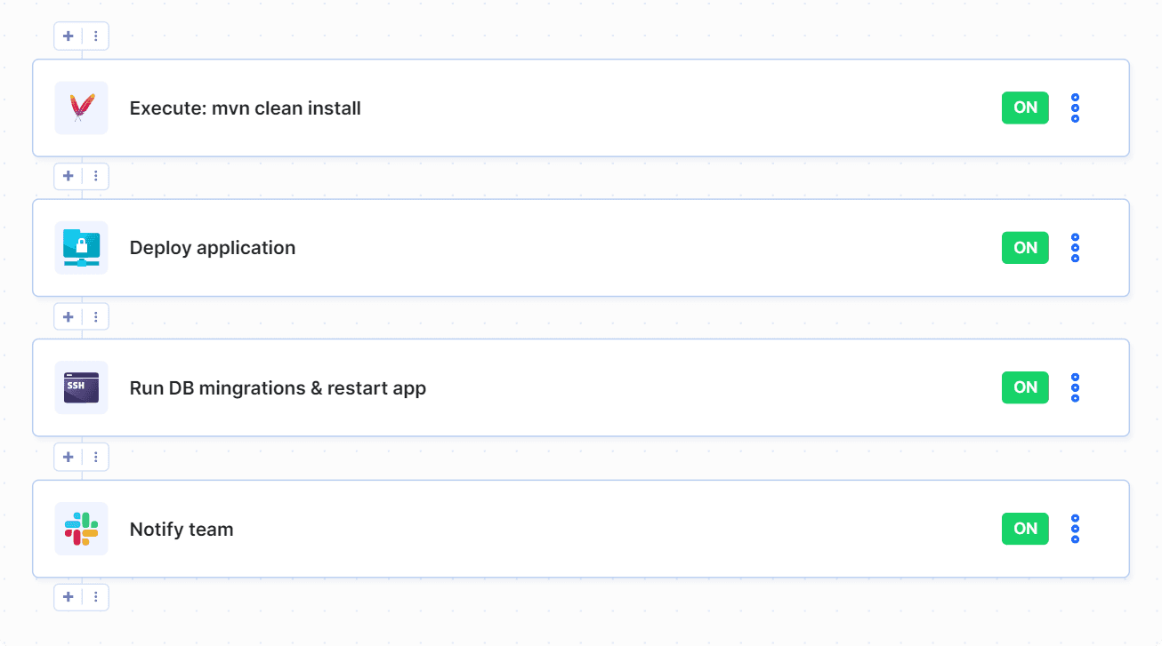Screen dimensions: 1162x646
Task: Open the options menu for Notify team
Action: coord(1075,528)
